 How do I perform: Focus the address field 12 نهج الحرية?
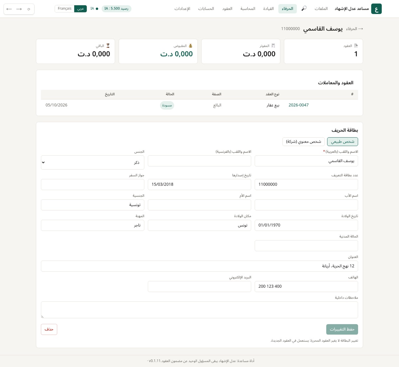click(199, 266)
